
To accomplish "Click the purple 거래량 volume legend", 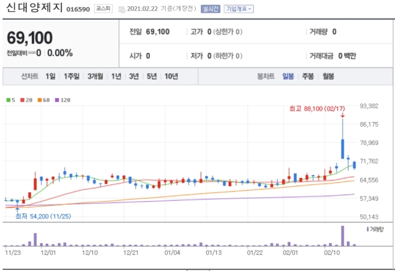I will [375, 229].
